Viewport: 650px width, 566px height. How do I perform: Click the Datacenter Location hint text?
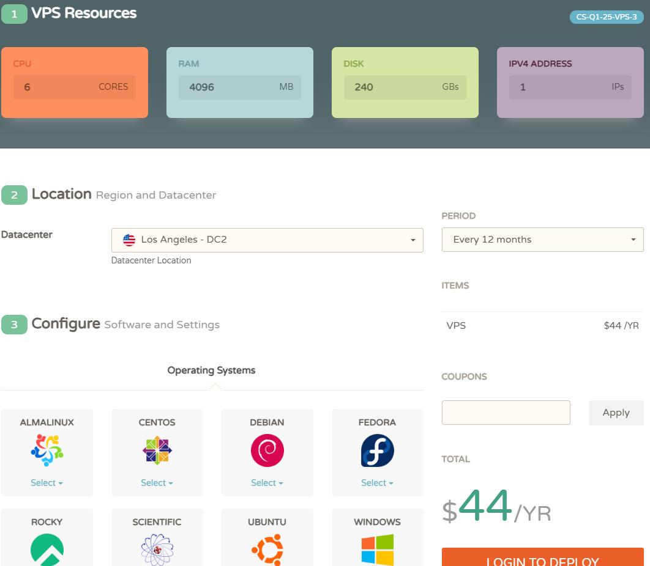[x=151, y=260]
